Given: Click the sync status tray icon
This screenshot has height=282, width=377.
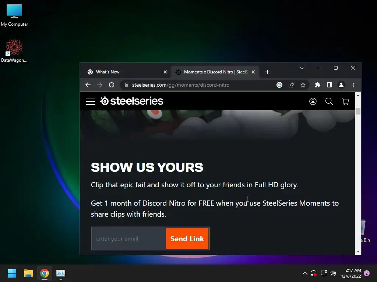Looking at the screenshot, I should click(314, 273).
